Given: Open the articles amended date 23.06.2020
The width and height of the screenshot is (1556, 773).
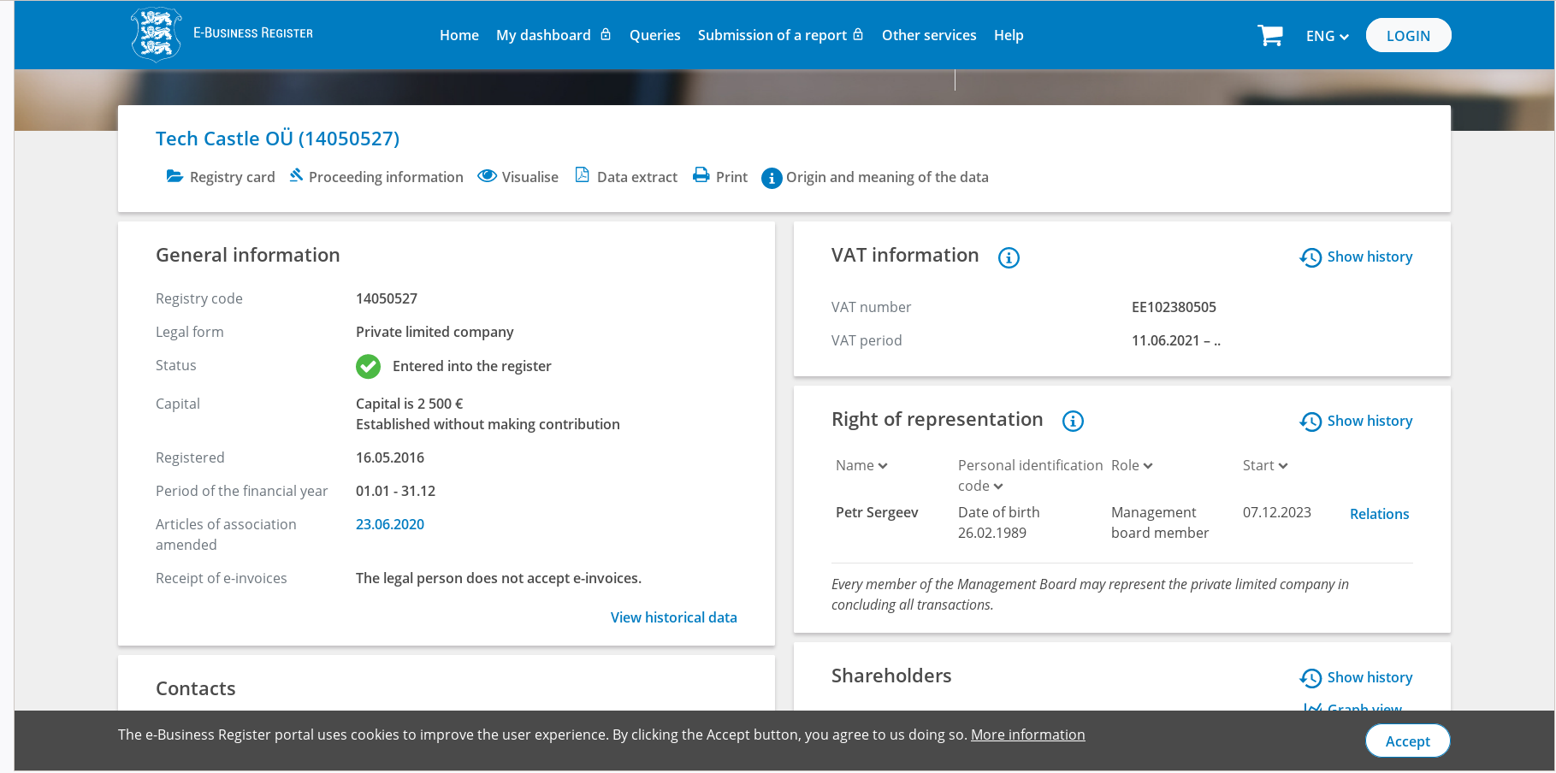Looking at the screenshot, I should pyautogui.click(x=390, y=524).
